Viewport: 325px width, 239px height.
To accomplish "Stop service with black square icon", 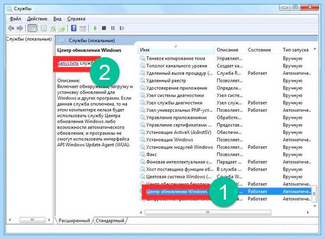I will point(104,28).
